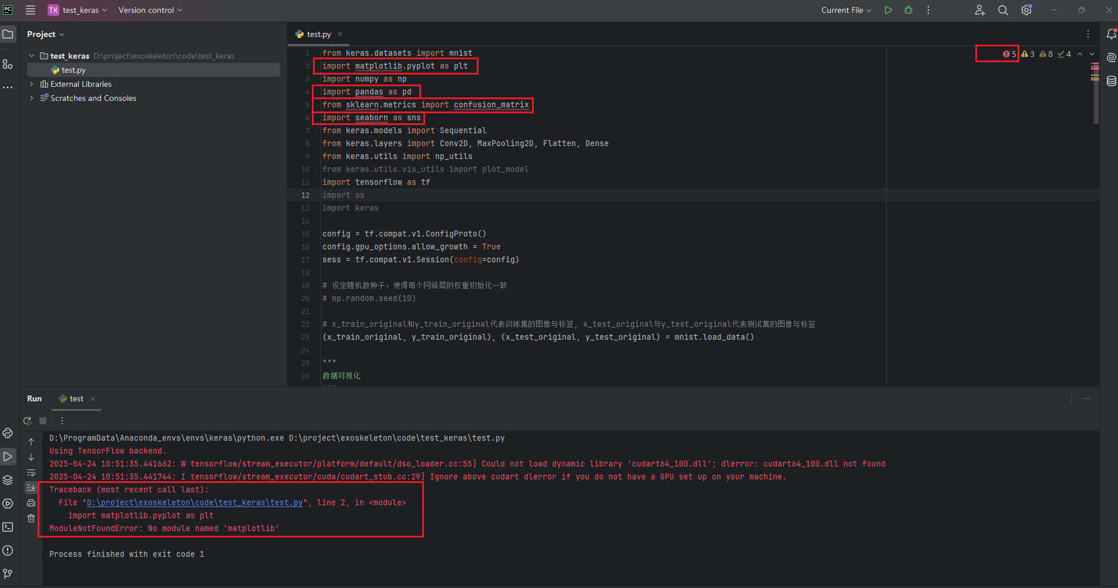1118x588 pixels.
Task: Open the Notifications bell
Action: pos(1111,34)
